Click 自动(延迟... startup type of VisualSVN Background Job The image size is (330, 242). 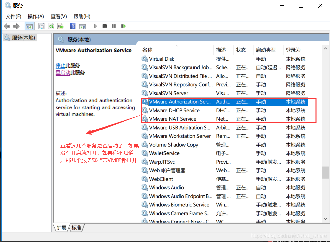pyautogui.click(x=268, y=68)
